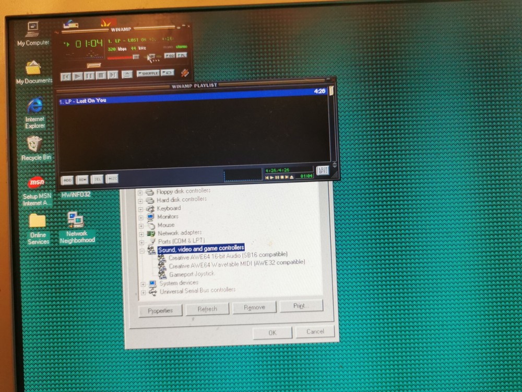
Task: Expand the Monitors device node
Action: (x=141, y=217)
